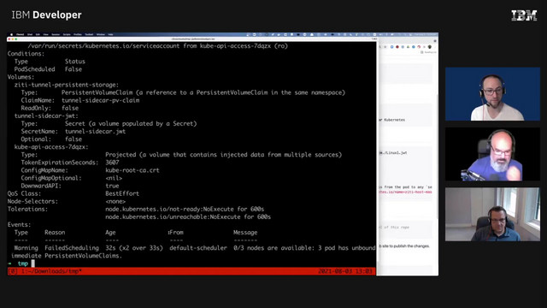
Task: Click the tmux timestamp '2021-06-03 13:03'
Action: (345, 271)
